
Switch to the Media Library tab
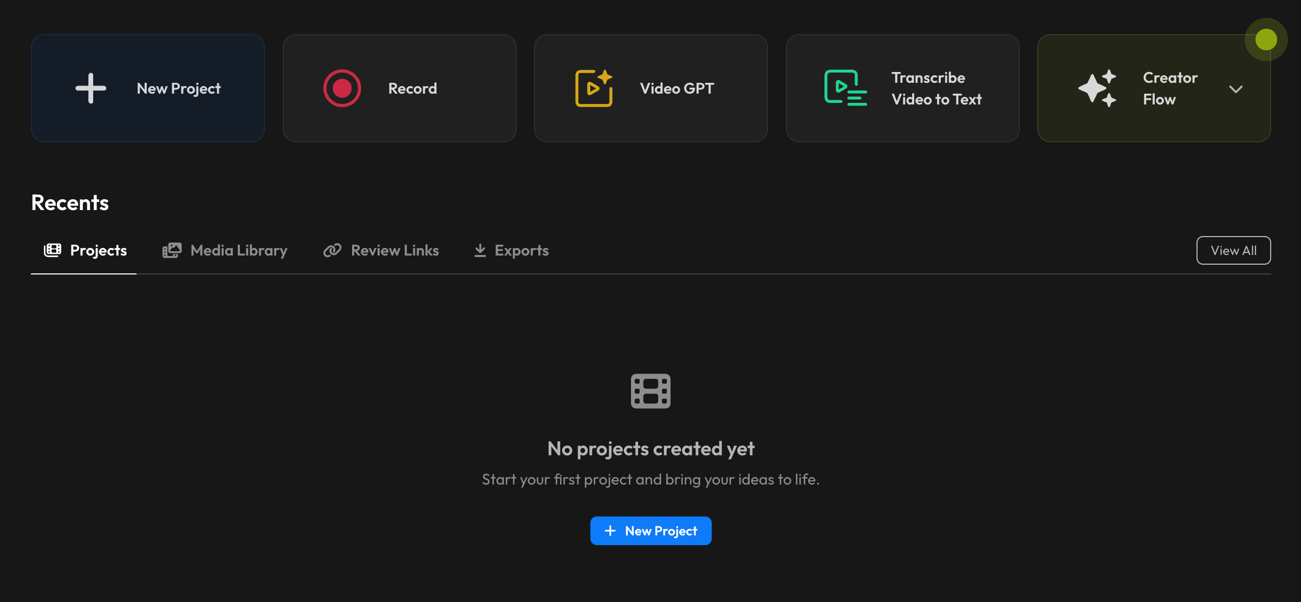pyautogui.click(x=238, y=250)
